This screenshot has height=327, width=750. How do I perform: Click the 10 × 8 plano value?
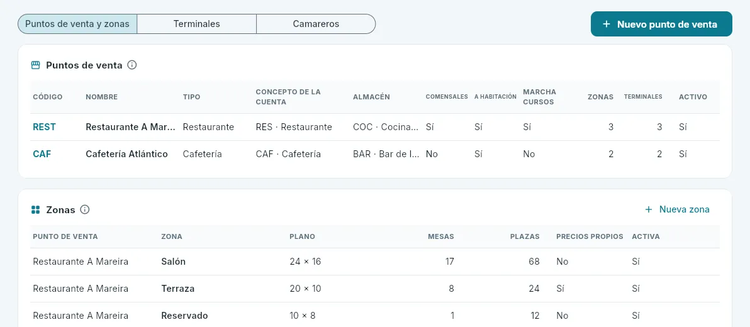(302, 316)
